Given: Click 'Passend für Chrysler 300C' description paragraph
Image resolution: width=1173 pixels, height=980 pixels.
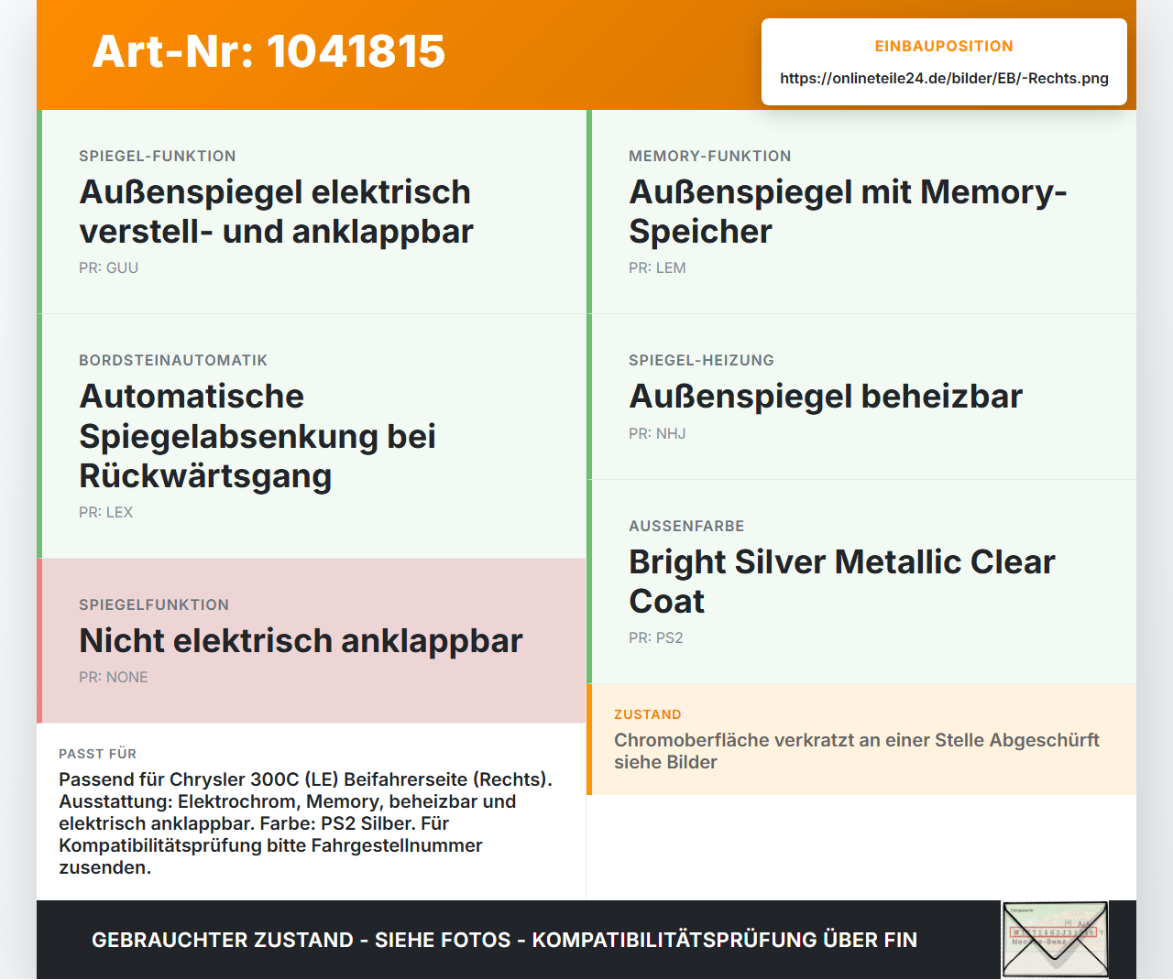Looking at the screenshot, I should [306, 823].
